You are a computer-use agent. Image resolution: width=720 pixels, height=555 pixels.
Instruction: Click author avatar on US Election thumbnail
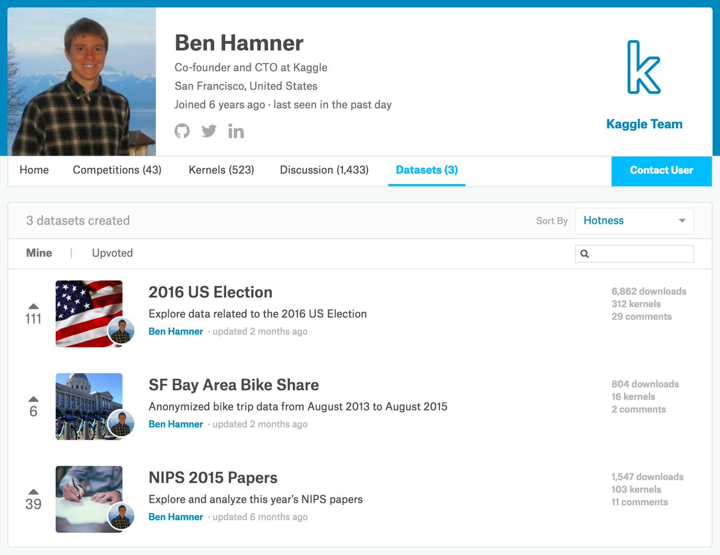pyautogui.click(x=121, y=332)
